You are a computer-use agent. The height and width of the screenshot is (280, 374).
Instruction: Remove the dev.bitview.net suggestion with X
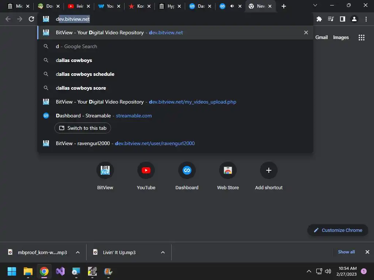pos(306,32)
